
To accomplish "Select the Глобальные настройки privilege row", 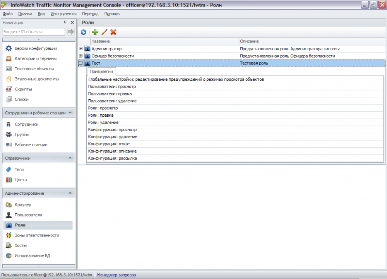I will pyautogui.click(x=235, y=79).
